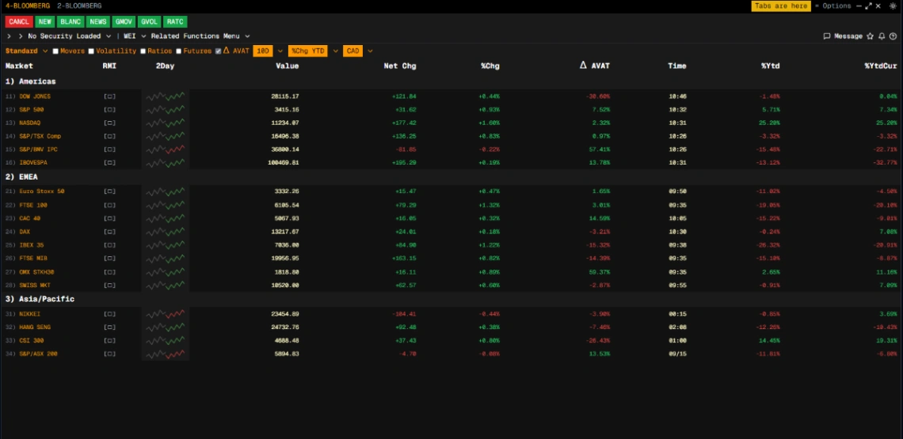Screen dimensions: 903x439
Task: Click the GMOV button
Action: click(x=124, y=22)
